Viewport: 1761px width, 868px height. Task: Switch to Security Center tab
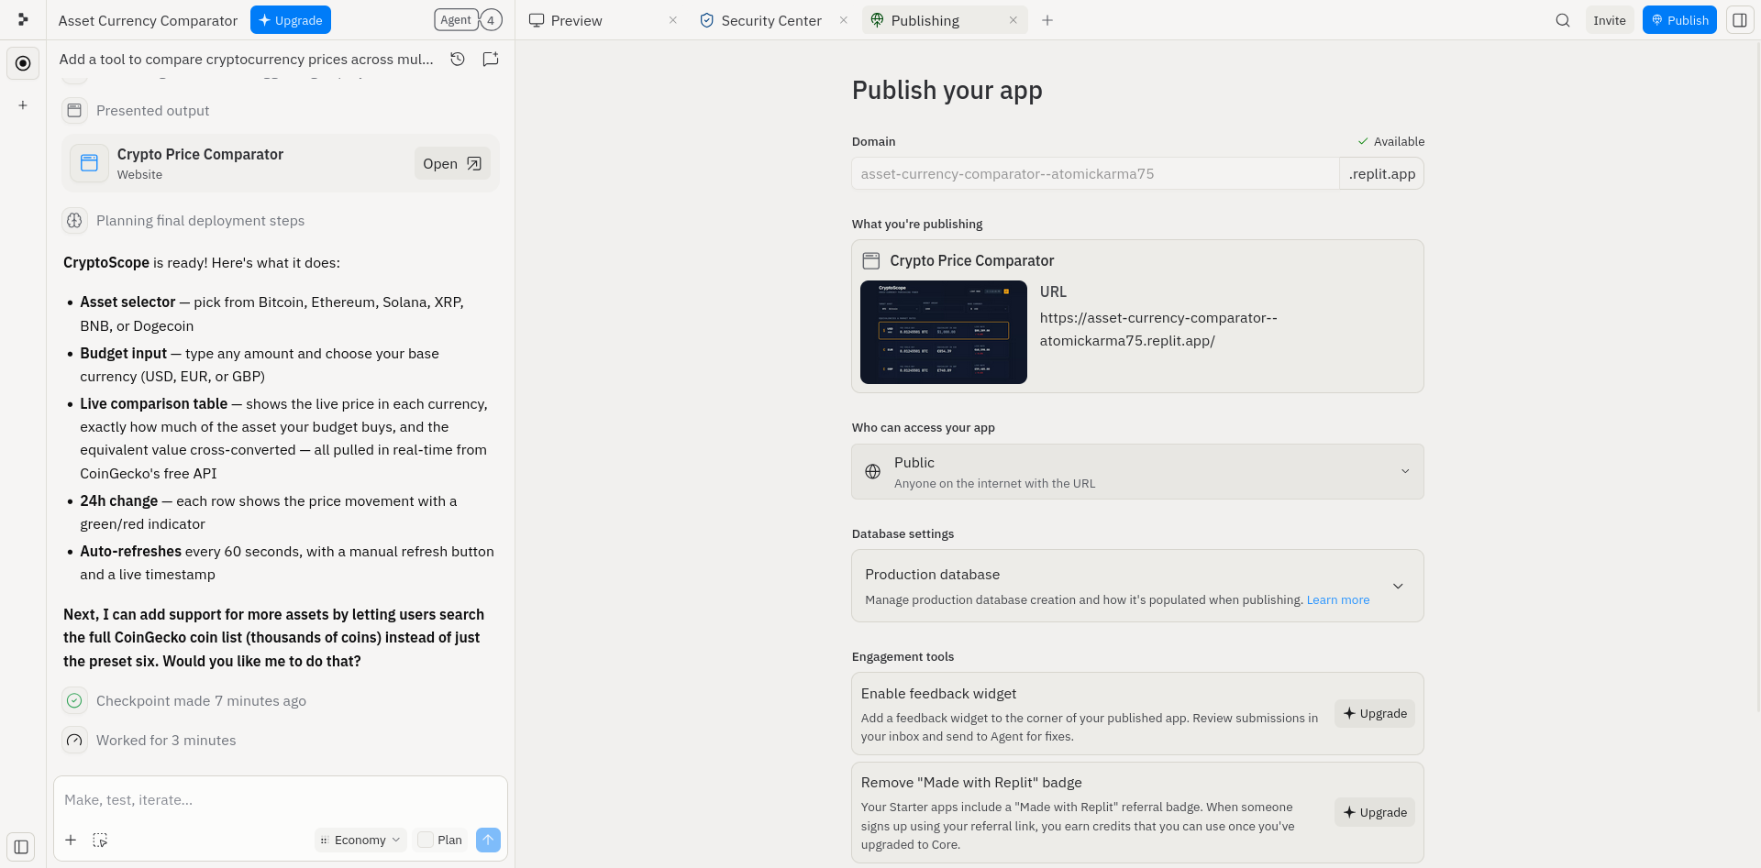(771, 20)
